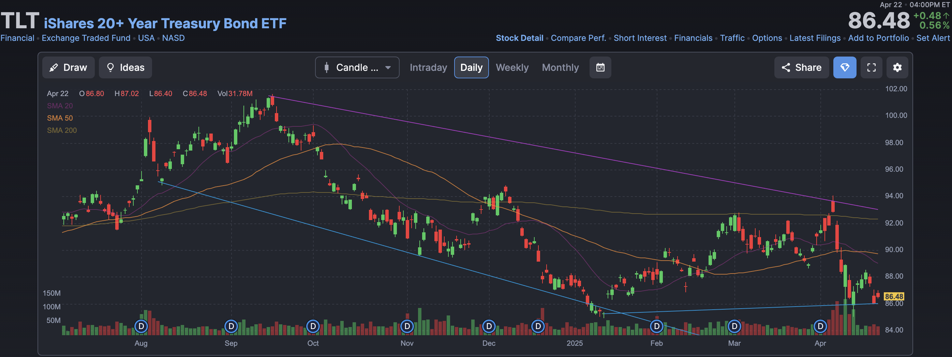This screenshot has height=357, width=952.
Task: Click the March dividend marker
Action: (734, 326)
